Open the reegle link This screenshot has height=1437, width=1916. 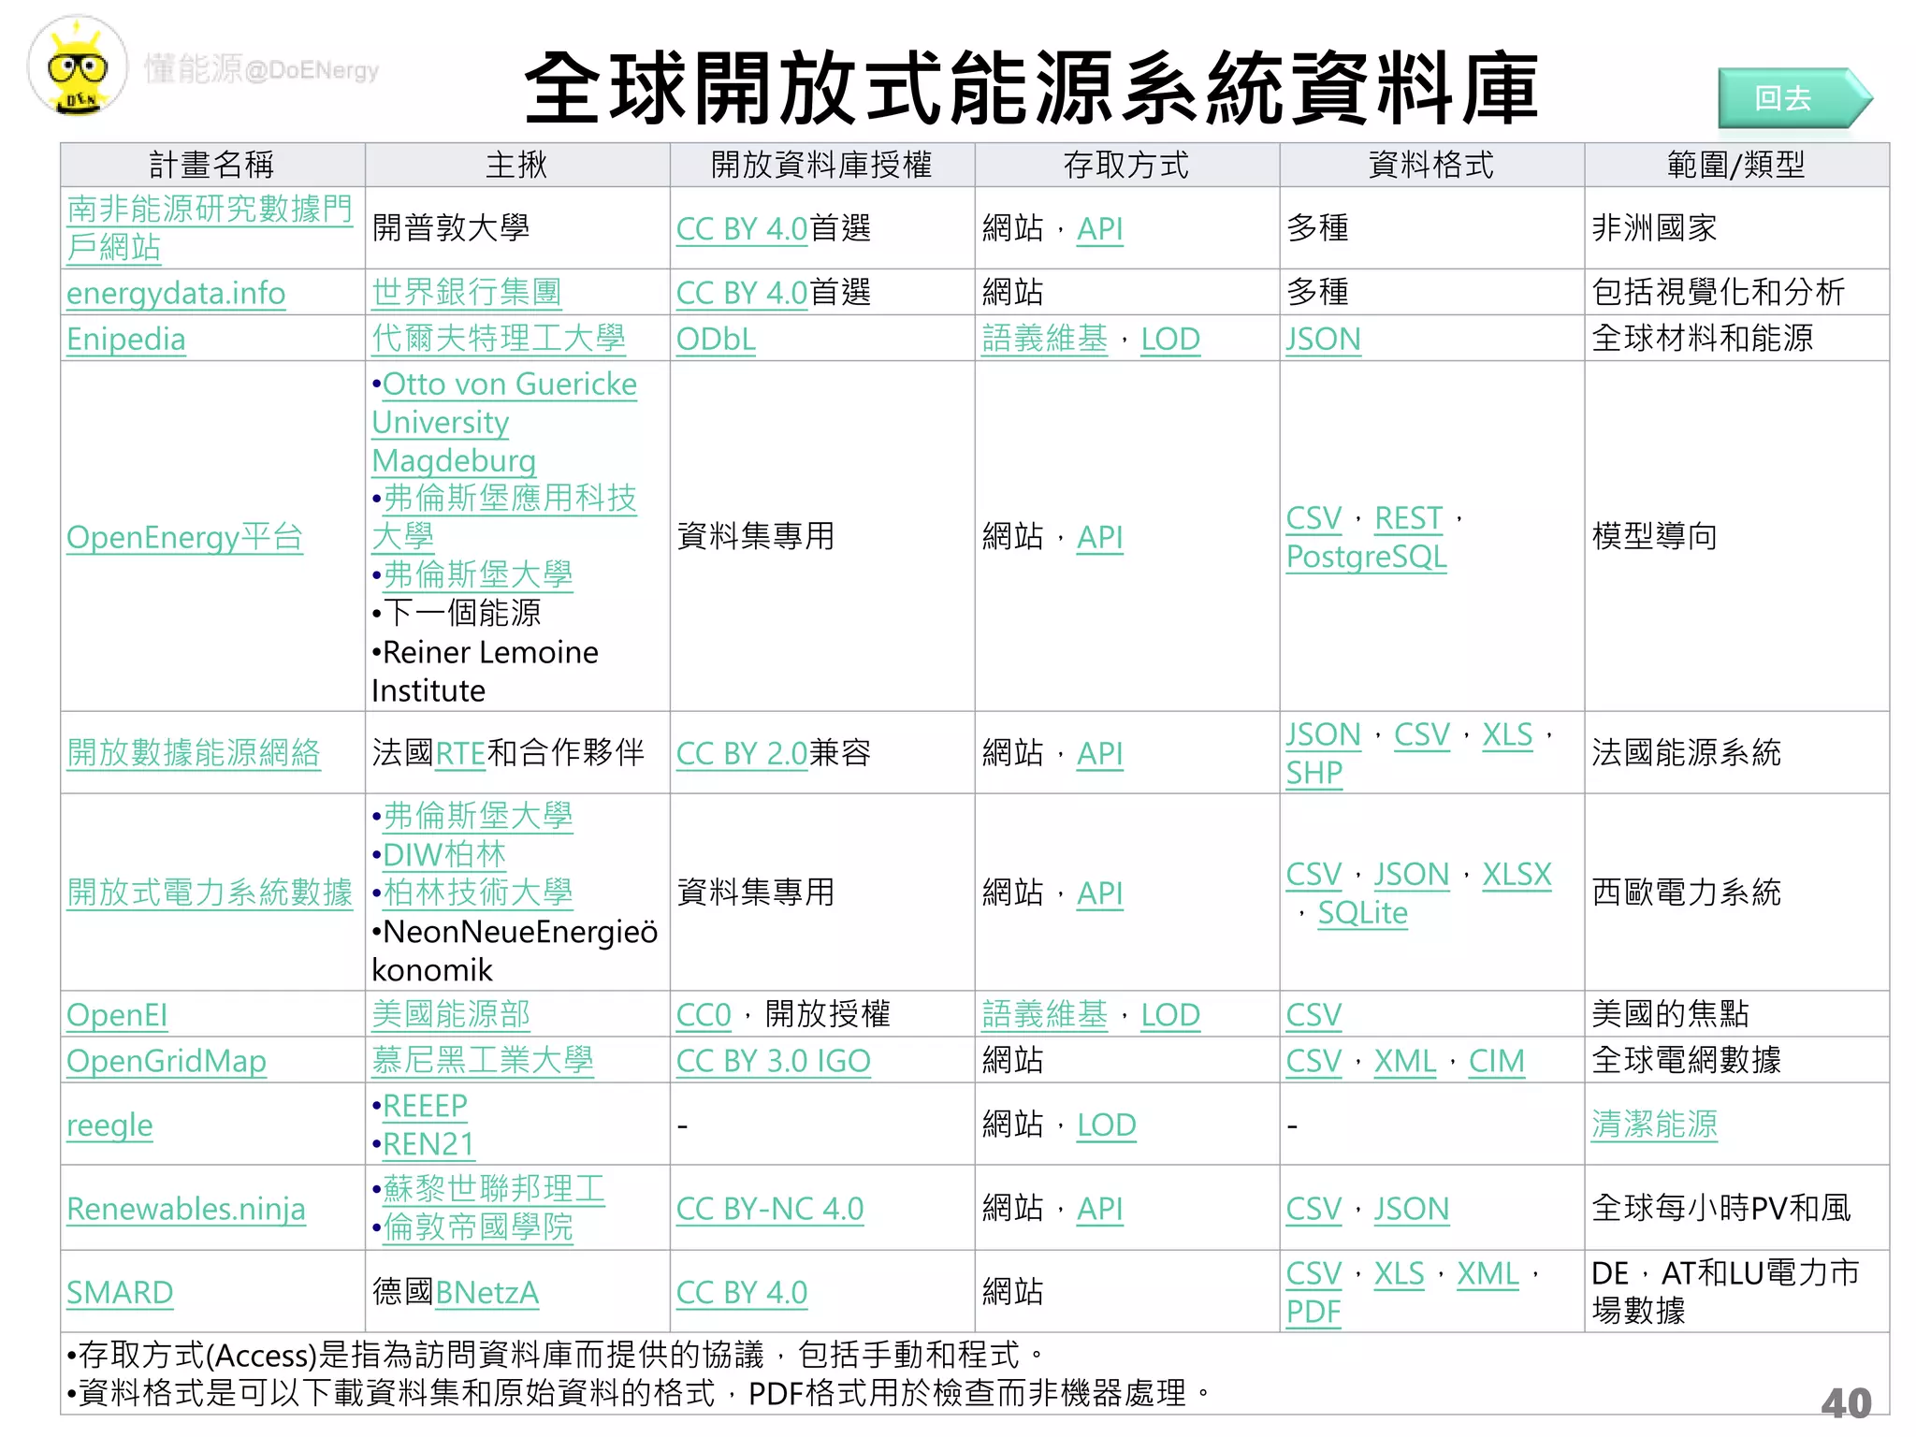click(109, 1125)
